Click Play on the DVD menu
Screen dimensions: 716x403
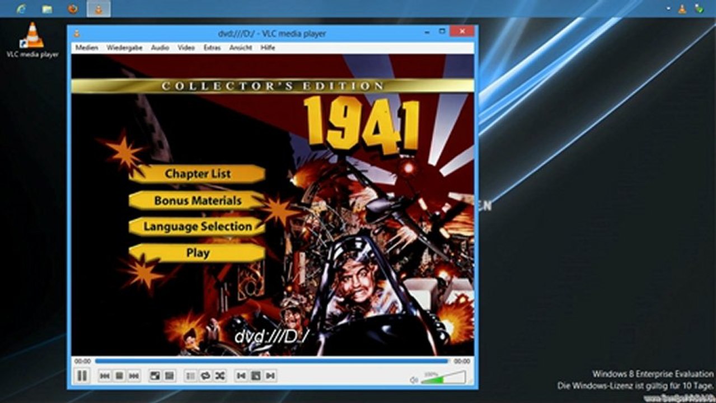[x=198, y=252]
